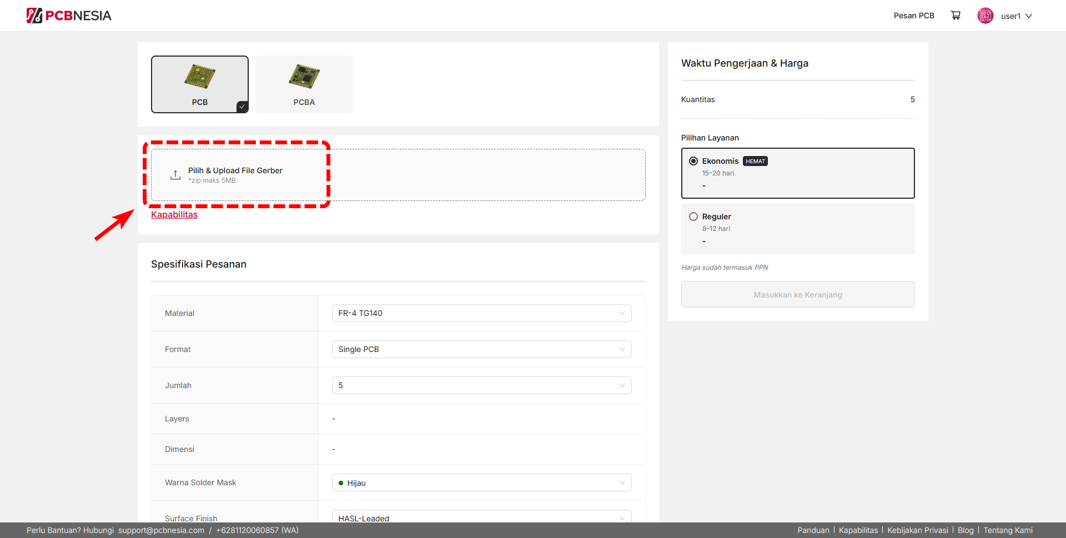The height and width of the screenshot is (538, 1066).
Task: Click the upload arrow icon
Action: click(x=175, y=175)
